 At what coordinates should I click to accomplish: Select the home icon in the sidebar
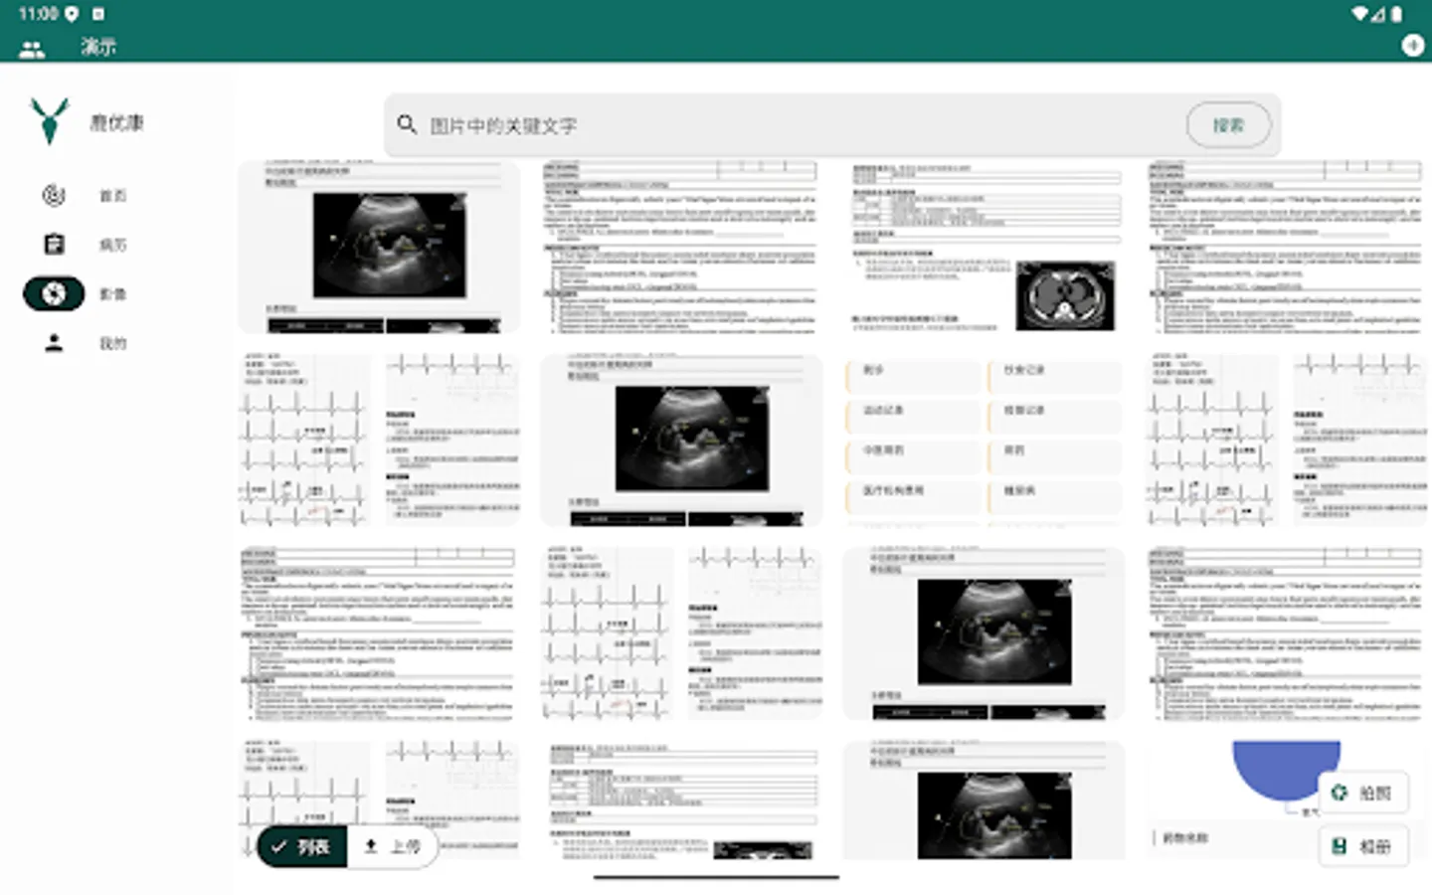54,195
